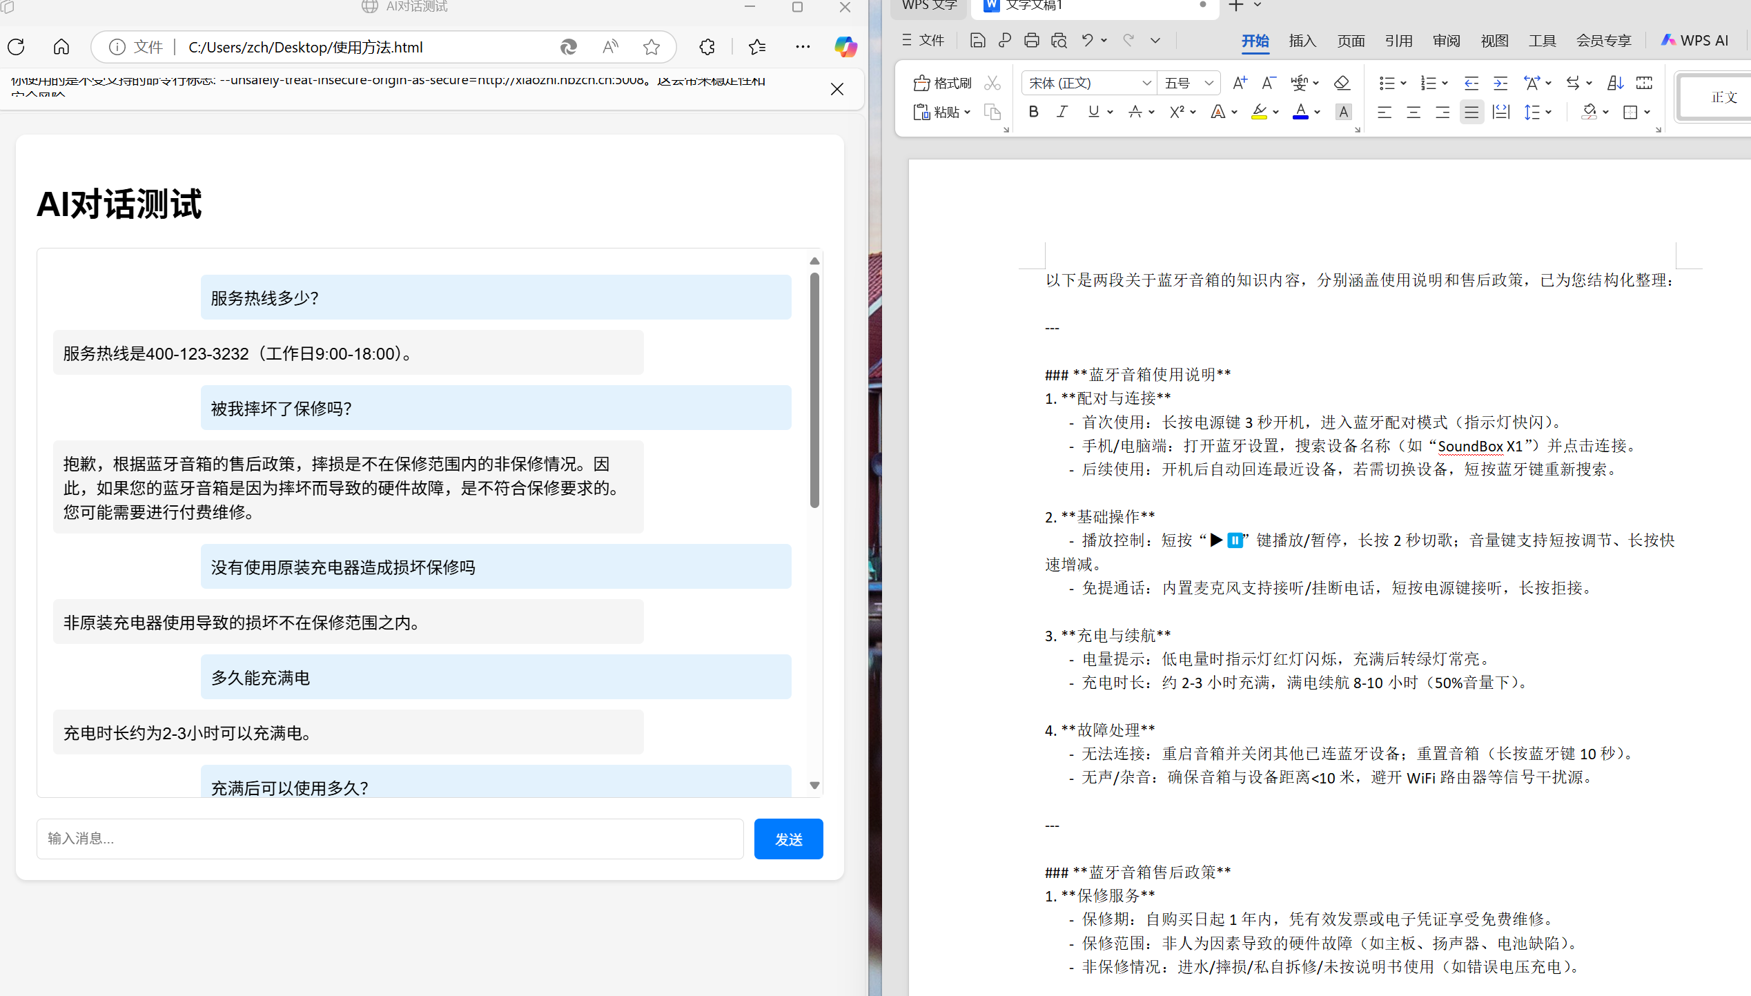Open Edge Copilot icon
Image resolution: width=1751 pixels, height=996 pixels.
tap(845, 47)
